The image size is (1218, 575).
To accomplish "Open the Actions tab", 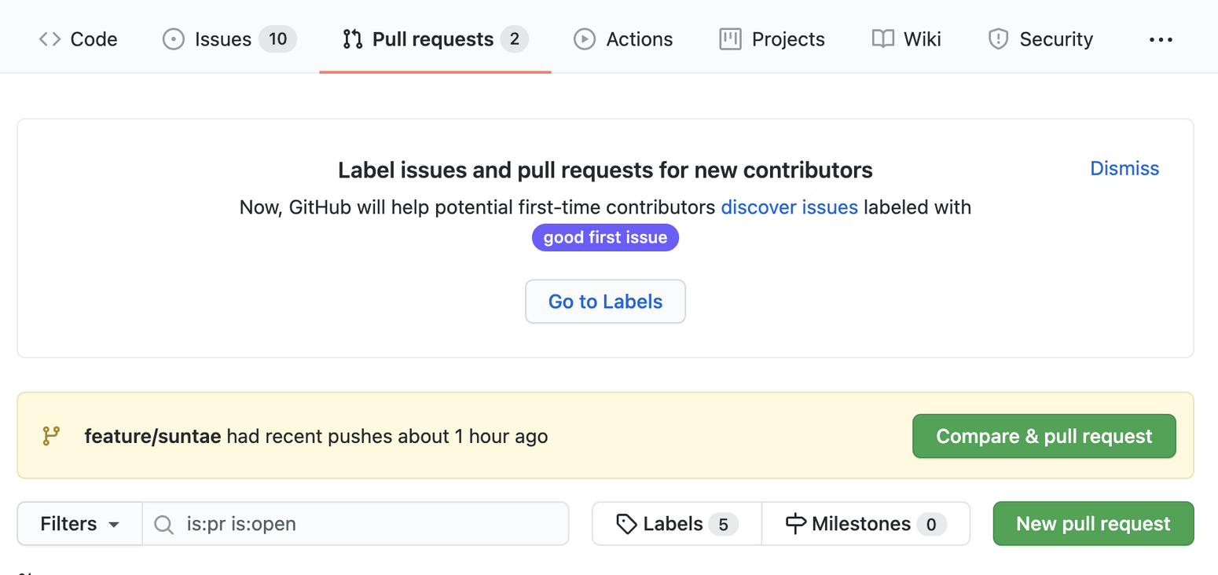I will click(x=639, y=39).
